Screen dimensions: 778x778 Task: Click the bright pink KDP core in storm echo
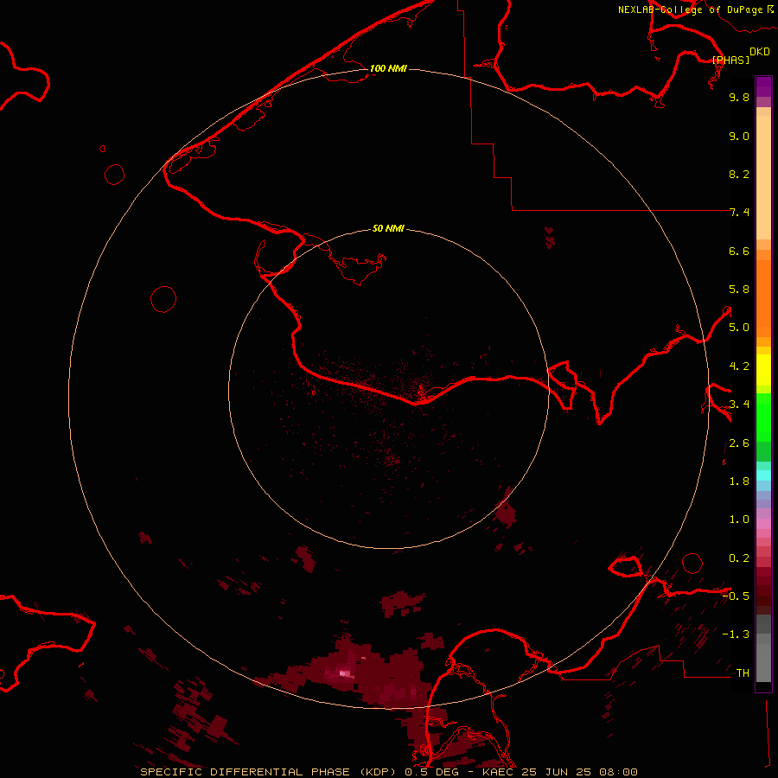(345, 673)
